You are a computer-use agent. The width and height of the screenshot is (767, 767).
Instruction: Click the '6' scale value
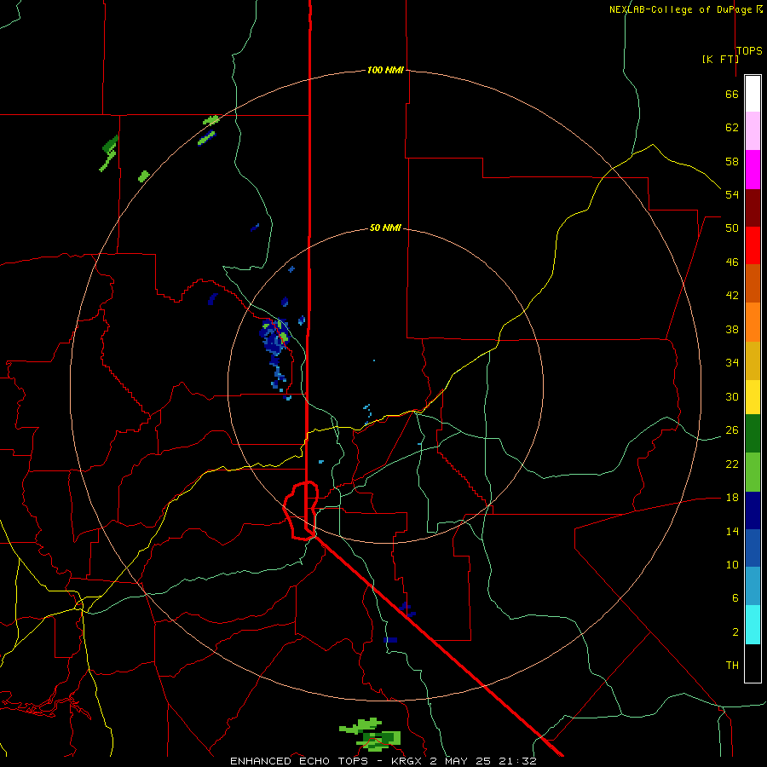(735, 598)
